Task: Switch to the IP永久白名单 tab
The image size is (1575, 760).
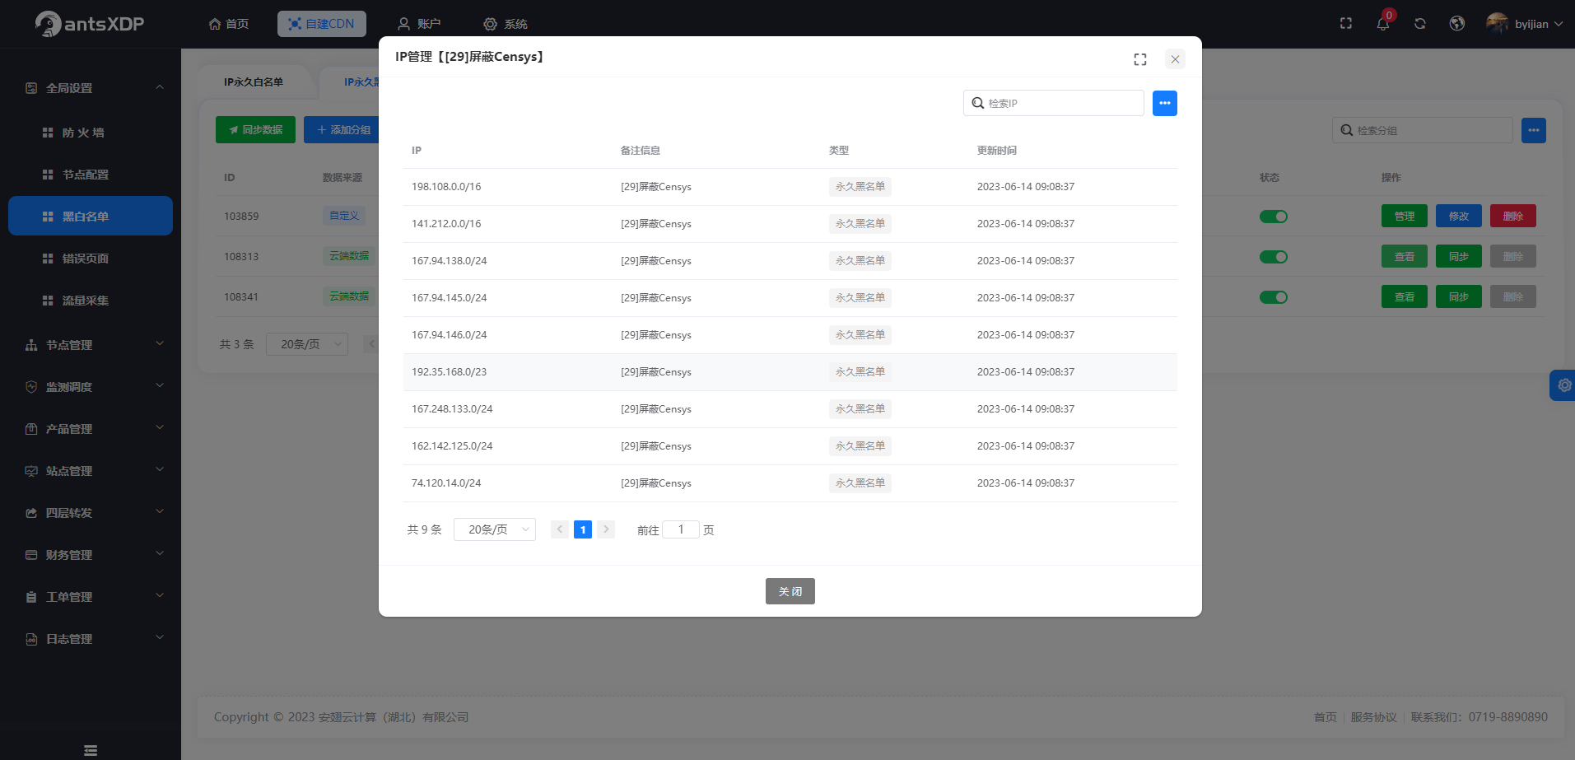Action: pos(254,82)
